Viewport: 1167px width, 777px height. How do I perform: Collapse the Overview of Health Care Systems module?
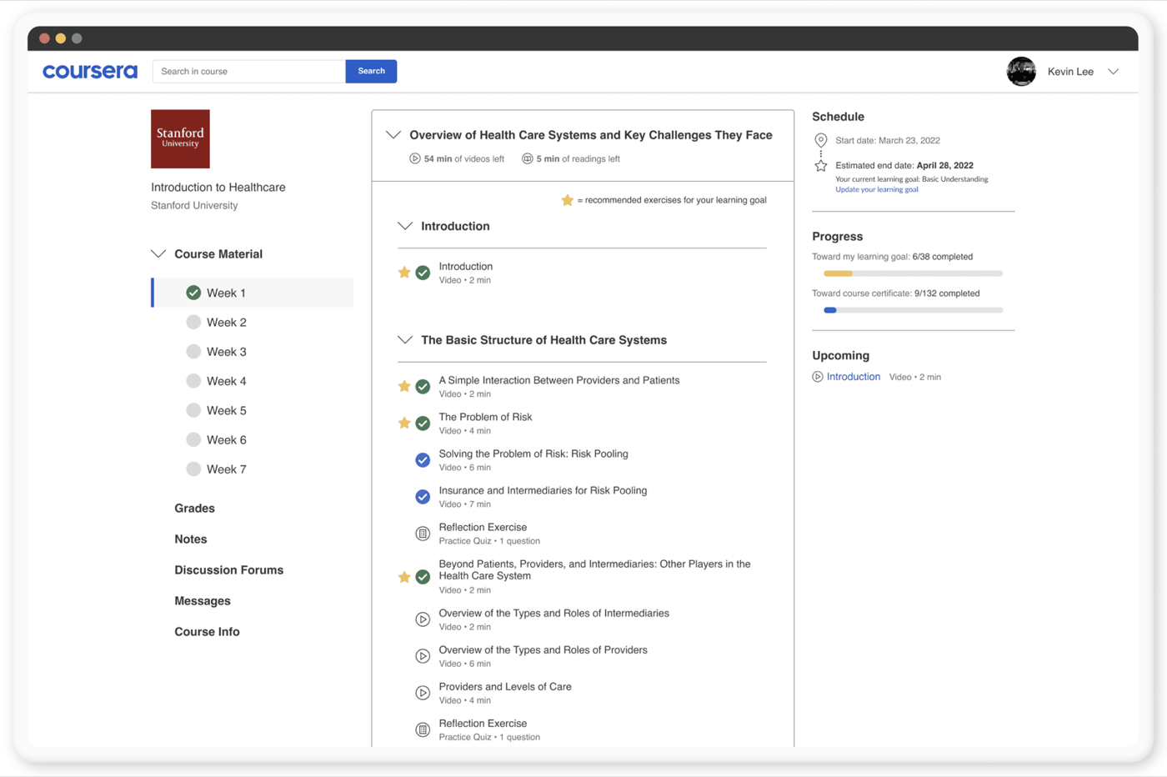click(393, 135)
